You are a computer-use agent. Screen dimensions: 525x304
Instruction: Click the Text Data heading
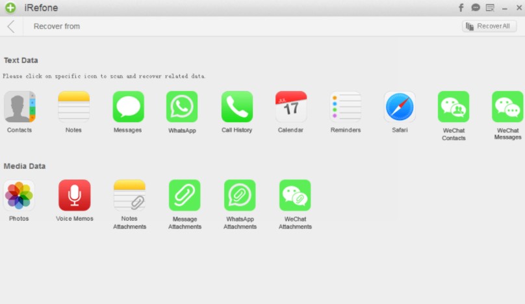(x=21, y=60)
